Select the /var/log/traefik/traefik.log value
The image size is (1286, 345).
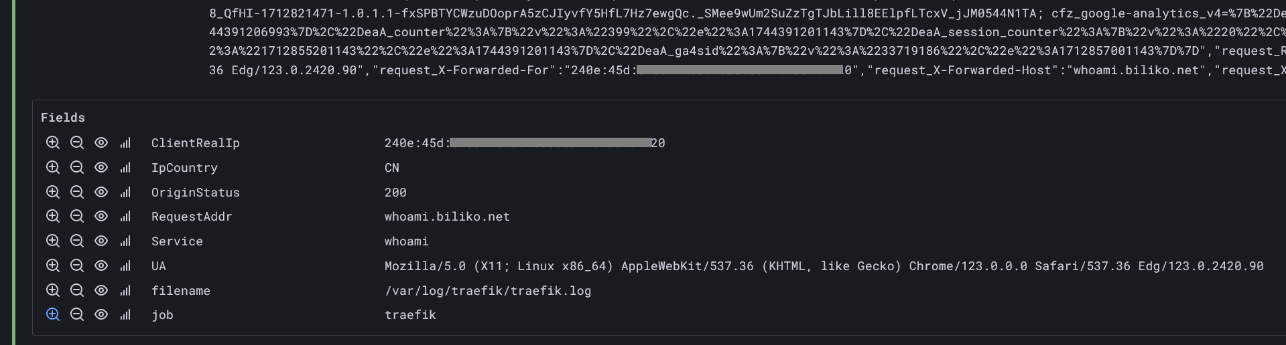point(488,291)
